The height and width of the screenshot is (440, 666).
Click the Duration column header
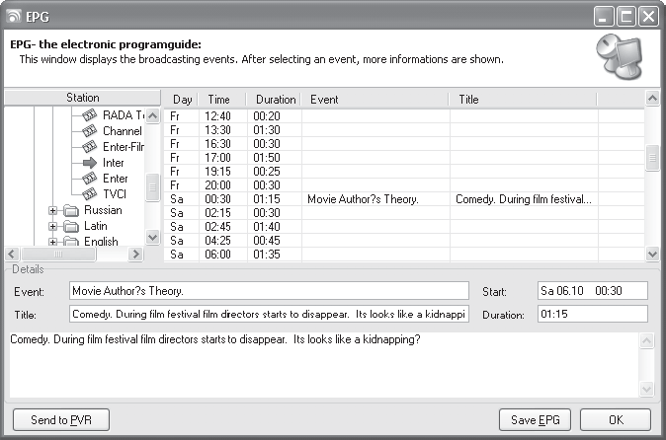(x=275, y=100)
